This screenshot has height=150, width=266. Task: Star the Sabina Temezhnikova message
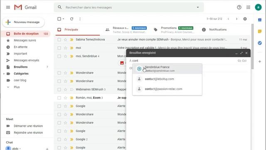pyautogui.click(x=66, y=40)
